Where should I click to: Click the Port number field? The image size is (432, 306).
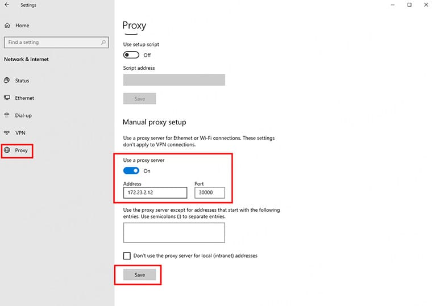(x=209, y=193)
